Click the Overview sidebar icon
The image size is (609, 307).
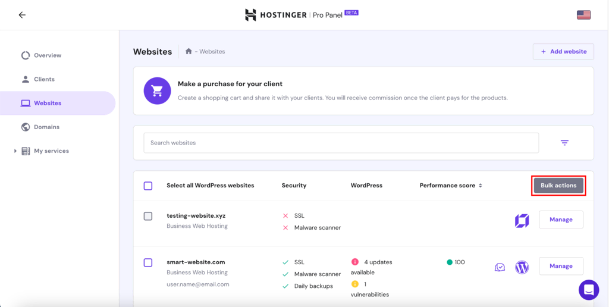[26, 55]
